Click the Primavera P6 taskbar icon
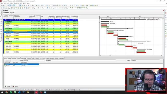The image size is (167, 94). [x=36, y=92]
